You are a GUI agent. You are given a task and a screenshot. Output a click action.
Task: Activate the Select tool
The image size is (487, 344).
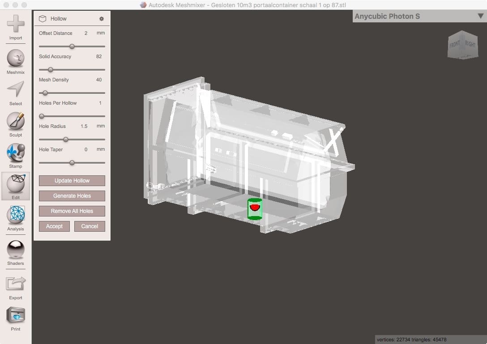[16, 93]
